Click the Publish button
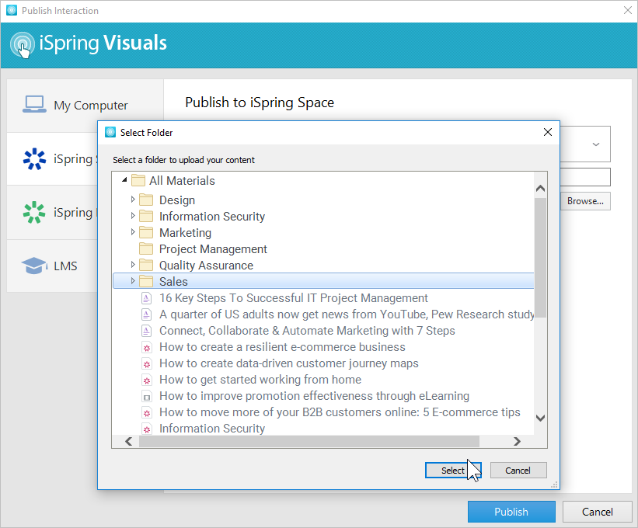Image resolution: width=638 pixels, height=528 pixels. pyautogui.click(x=511, y=512)
